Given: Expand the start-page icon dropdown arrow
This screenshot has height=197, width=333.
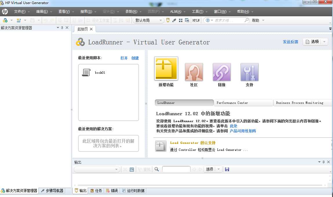Looking at the screenshot, I should (12, 20).
